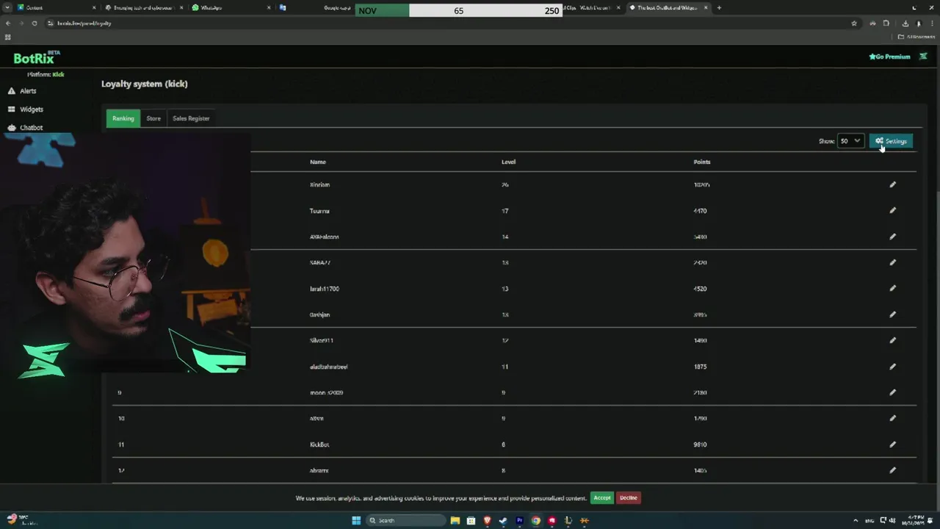Click the Go Premium link

point(889,57)
